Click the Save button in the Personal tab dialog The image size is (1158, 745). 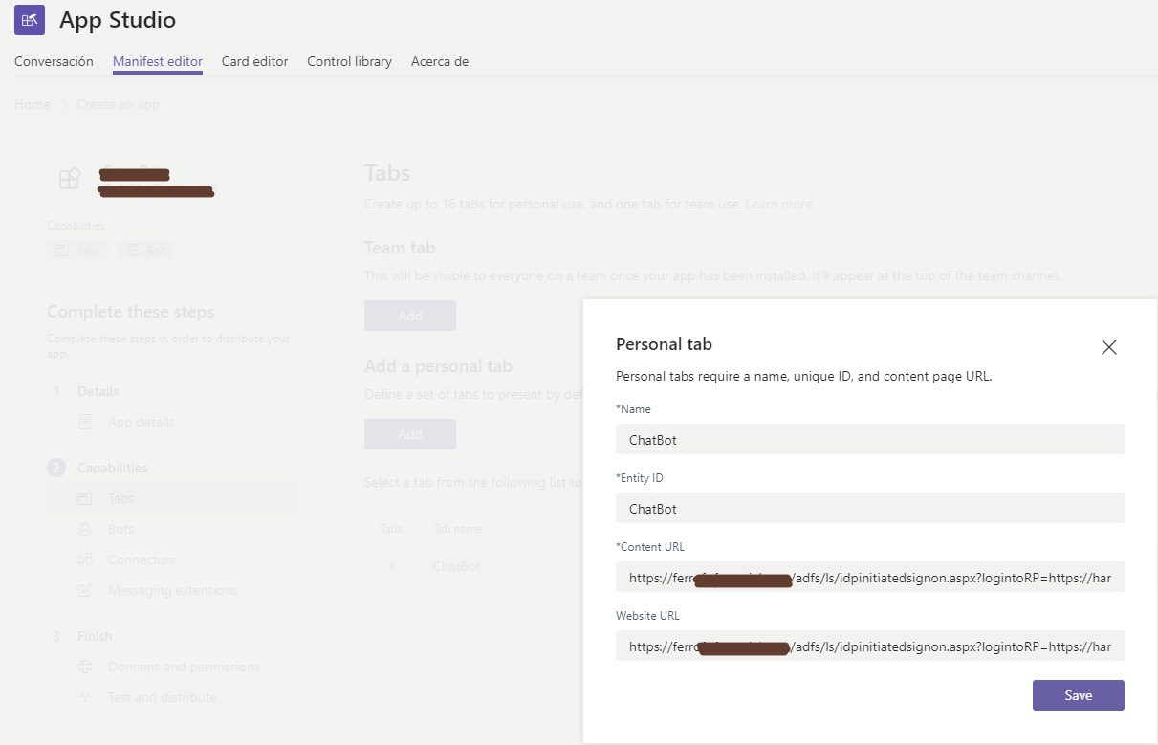pos(1078,694)
